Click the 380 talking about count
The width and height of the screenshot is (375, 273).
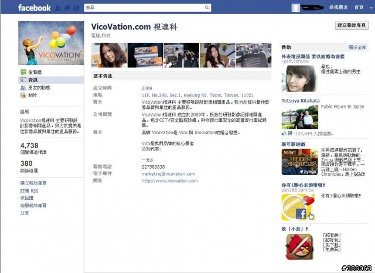pyautogui.click(x=26, y=163)
